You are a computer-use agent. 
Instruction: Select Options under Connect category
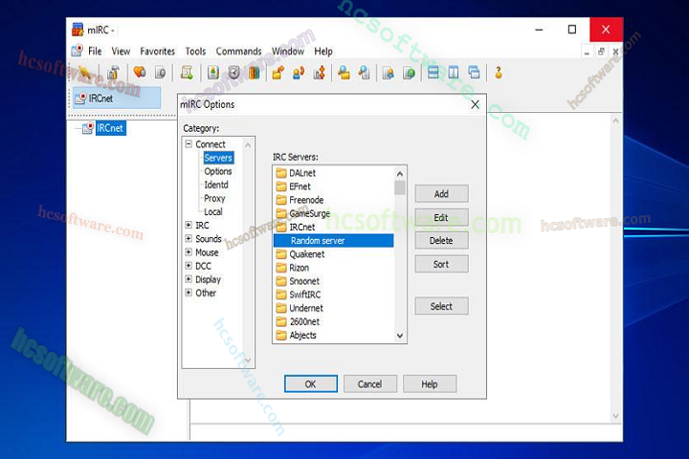pos(217,171)
